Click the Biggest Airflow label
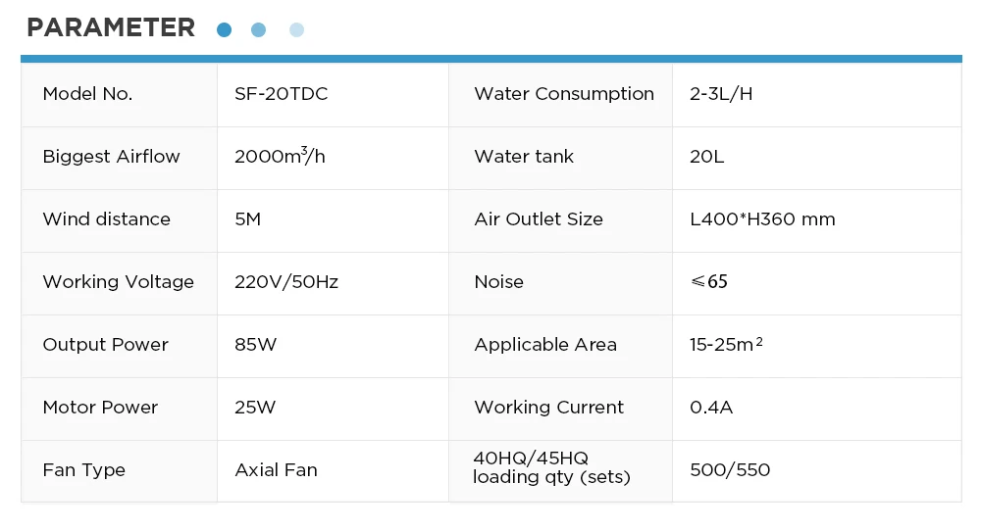Image resolution: width=981 pixels, height=532 pixels. (112, 157)
